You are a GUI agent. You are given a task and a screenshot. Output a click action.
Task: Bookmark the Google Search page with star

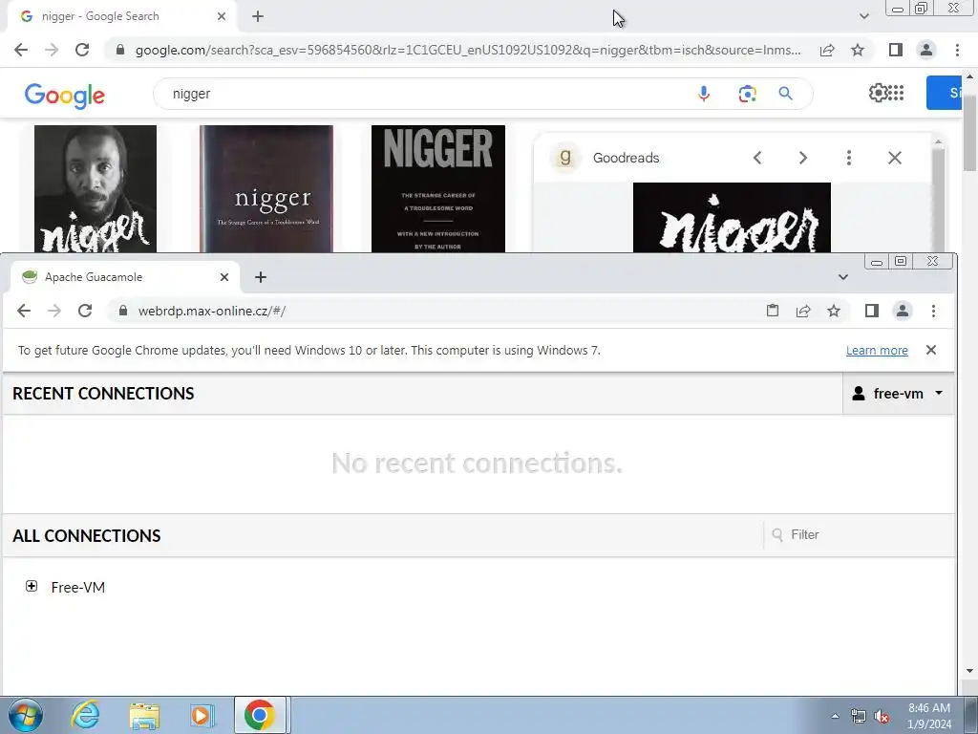click(x=858, y=50)
